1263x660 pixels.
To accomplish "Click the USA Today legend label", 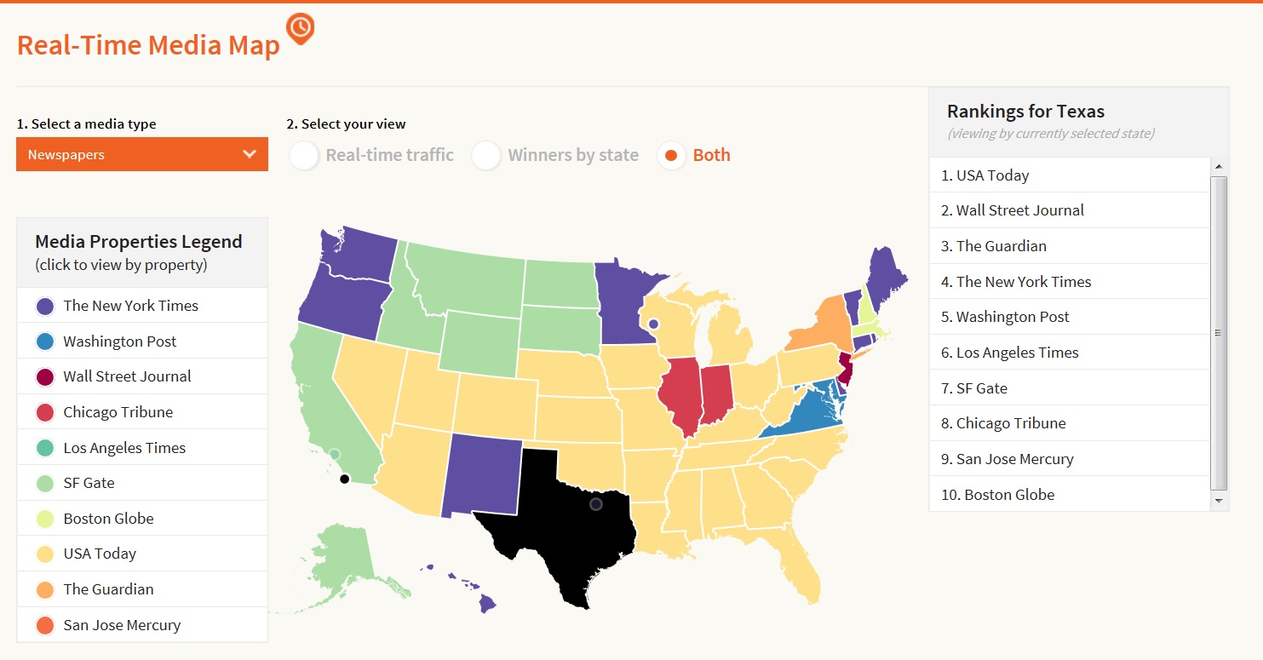I will pyautogui.click(x=100, y=554).
